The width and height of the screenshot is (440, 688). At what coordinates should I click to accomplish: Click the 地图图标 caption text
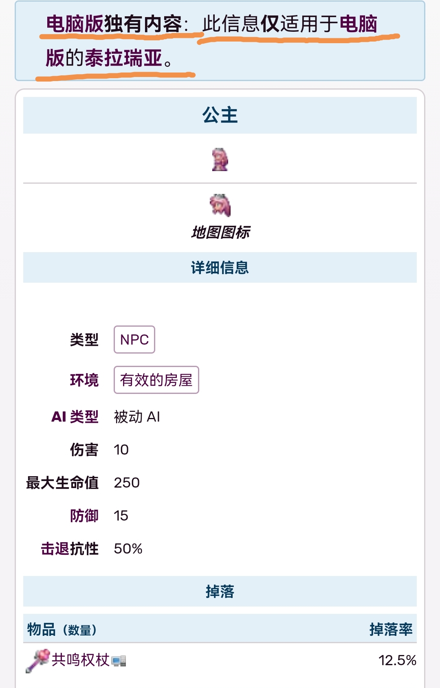coord(220,233)
